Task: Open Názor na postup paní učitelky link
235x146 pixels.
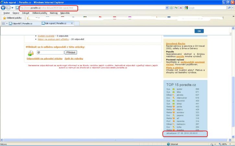Action: (x=53, y=39)
